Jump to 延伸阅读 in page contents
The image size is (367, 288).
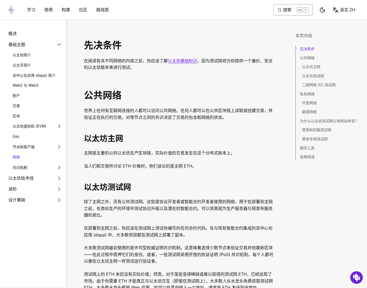coord(307,157)
